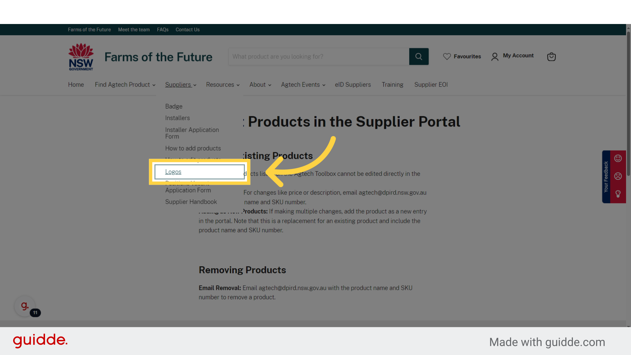631x355 pixels.
Task: Click the Email Removal bold text
Action: [220, 288]
